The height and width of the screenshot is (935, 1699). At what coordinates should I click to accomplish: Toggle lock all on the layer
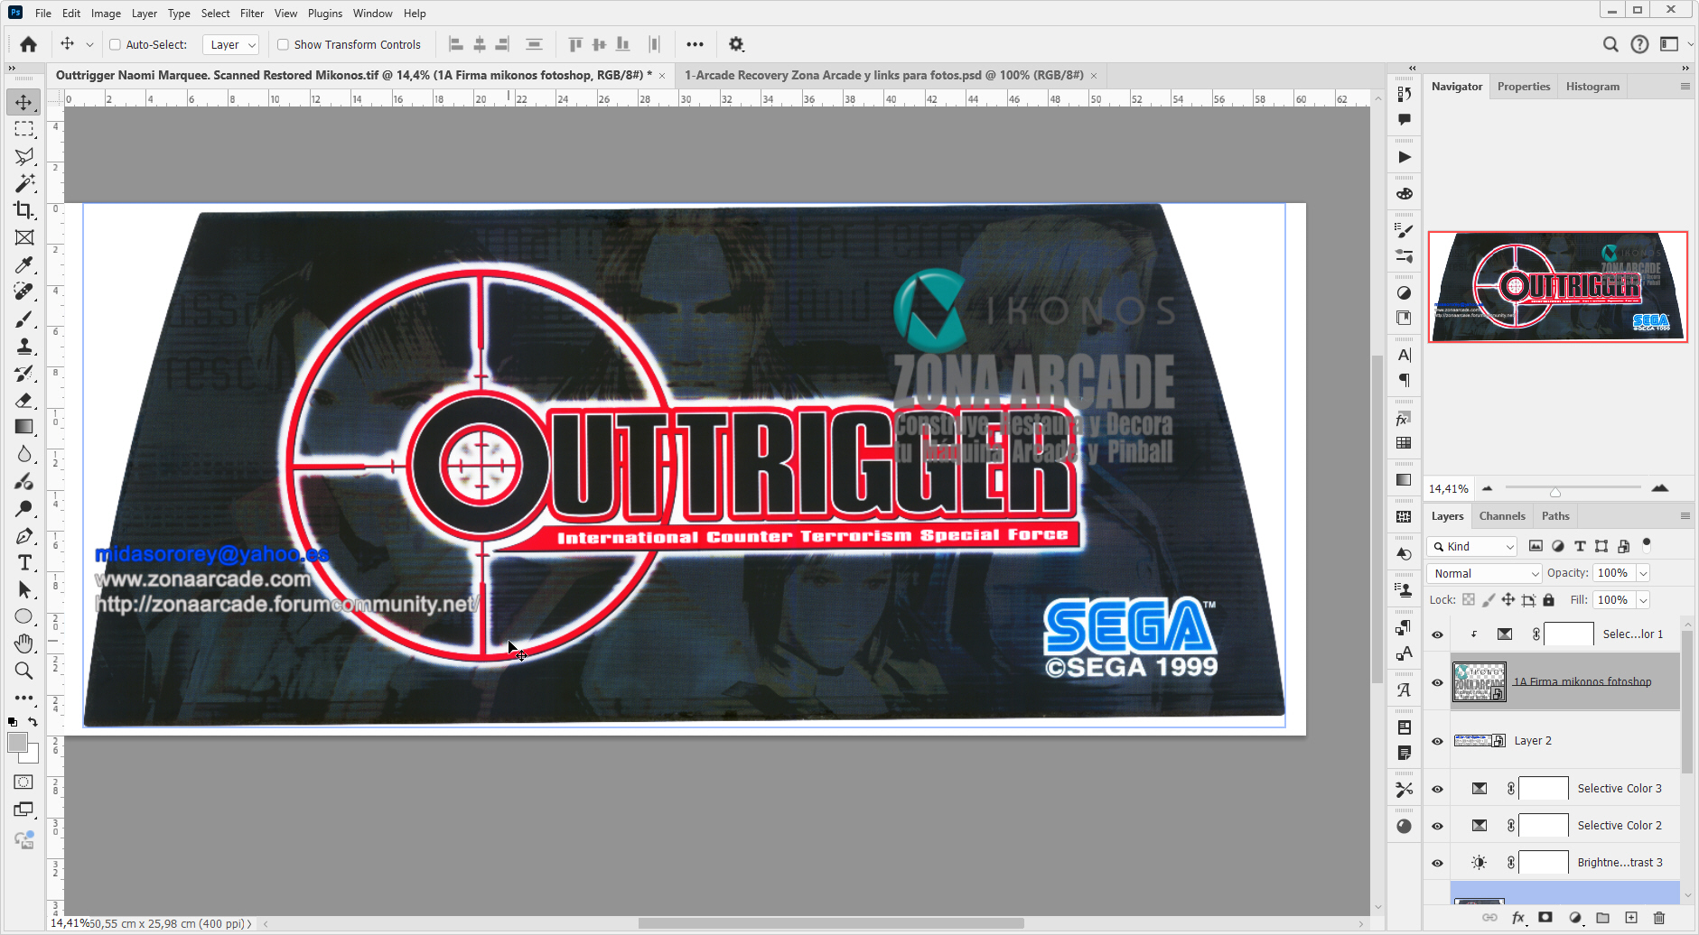[x=1549, y=600]
